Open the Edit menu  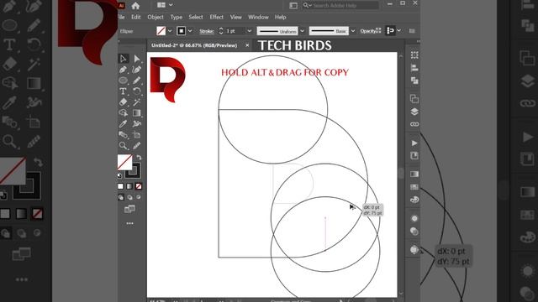136,17
